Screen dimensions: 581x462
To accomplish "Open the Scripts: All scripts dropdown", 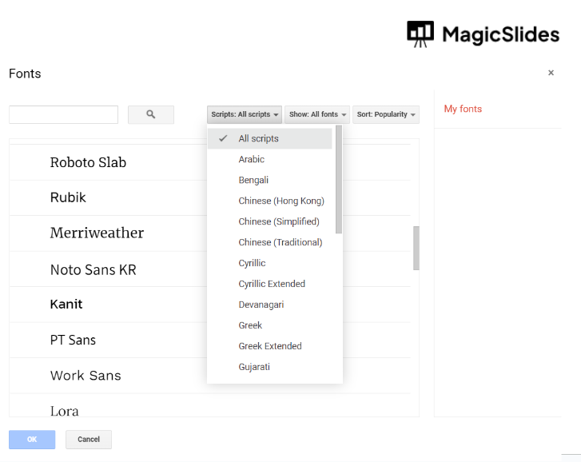I will 245,115.
